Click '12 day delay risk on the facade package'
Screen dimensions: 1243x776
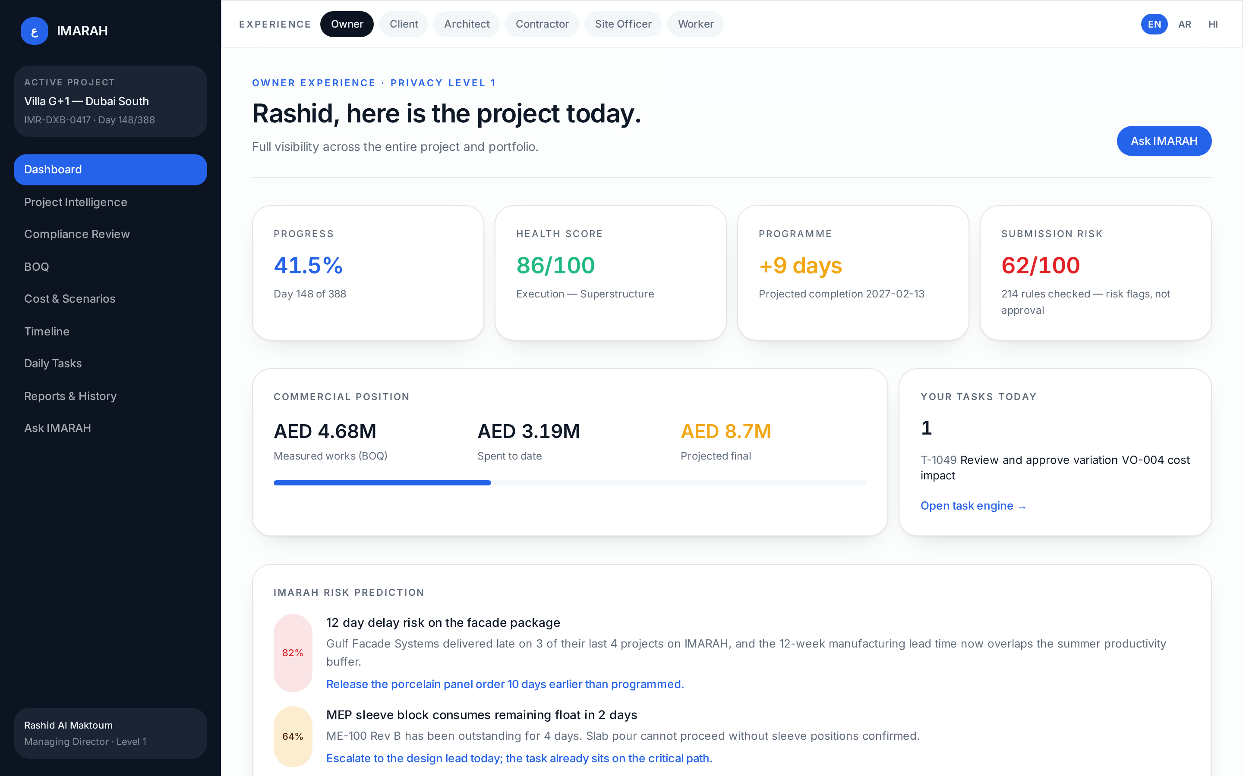[x=443, y=623]
